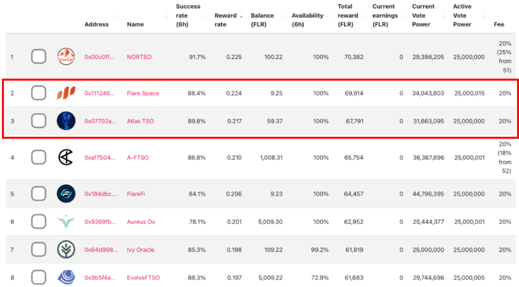This screenshot has height=287, width=519.
Task: Open the EvolveFTSO name link
Action: [x=143, y=278]
